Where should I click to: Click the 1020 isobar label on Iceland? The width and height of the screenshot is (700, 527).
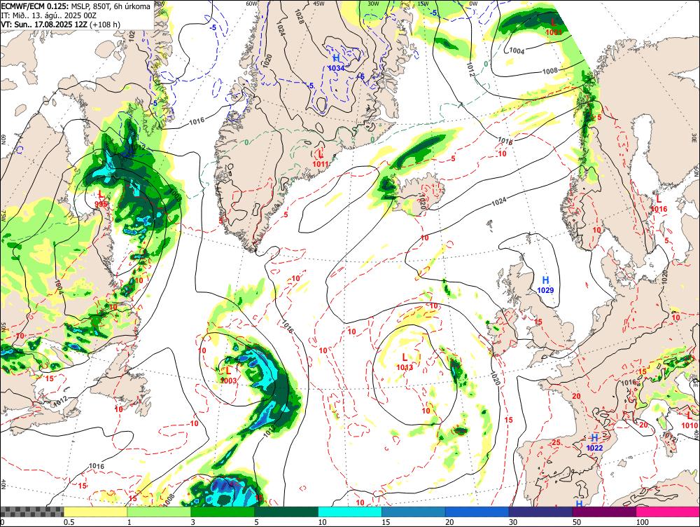[421, 204]
